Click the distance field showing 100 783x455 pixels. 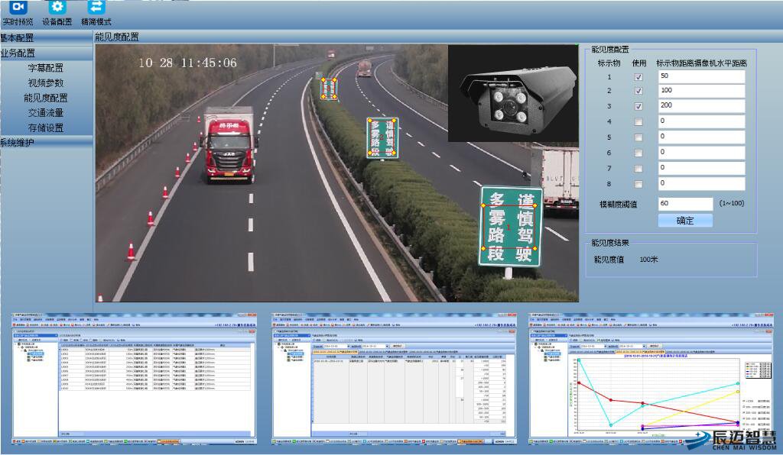click(701, 91)
